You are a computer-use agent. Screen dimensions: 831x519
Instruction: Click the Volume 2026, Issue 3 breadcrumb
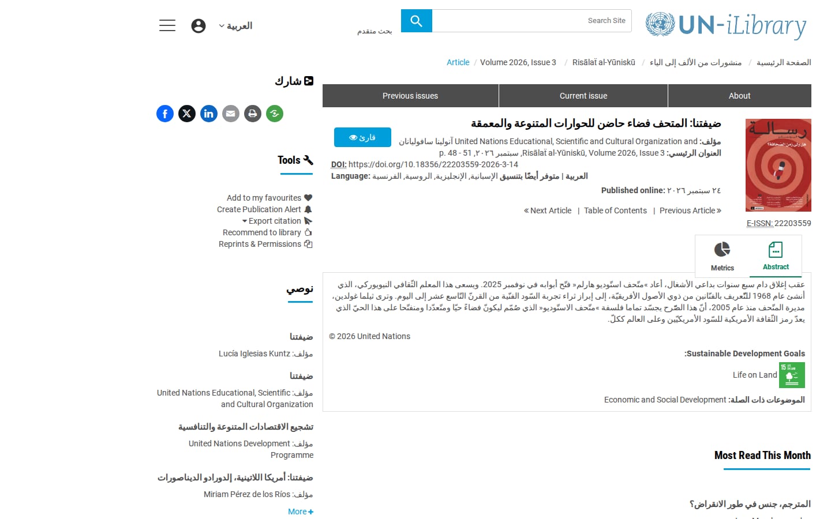tap(518, 62)
